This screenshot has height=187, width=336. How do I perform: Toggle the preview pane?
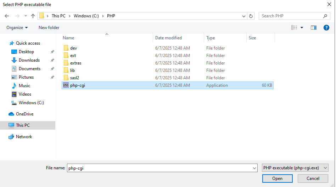(x=314, y=28)
